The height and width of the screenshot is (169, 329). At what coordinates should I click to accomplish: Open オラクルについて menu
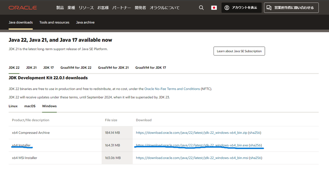164,8
